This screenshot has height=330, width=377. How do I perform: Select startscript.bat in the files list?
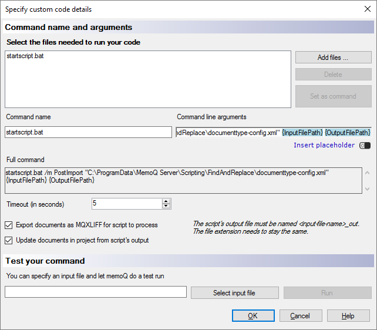coord(24,56)
